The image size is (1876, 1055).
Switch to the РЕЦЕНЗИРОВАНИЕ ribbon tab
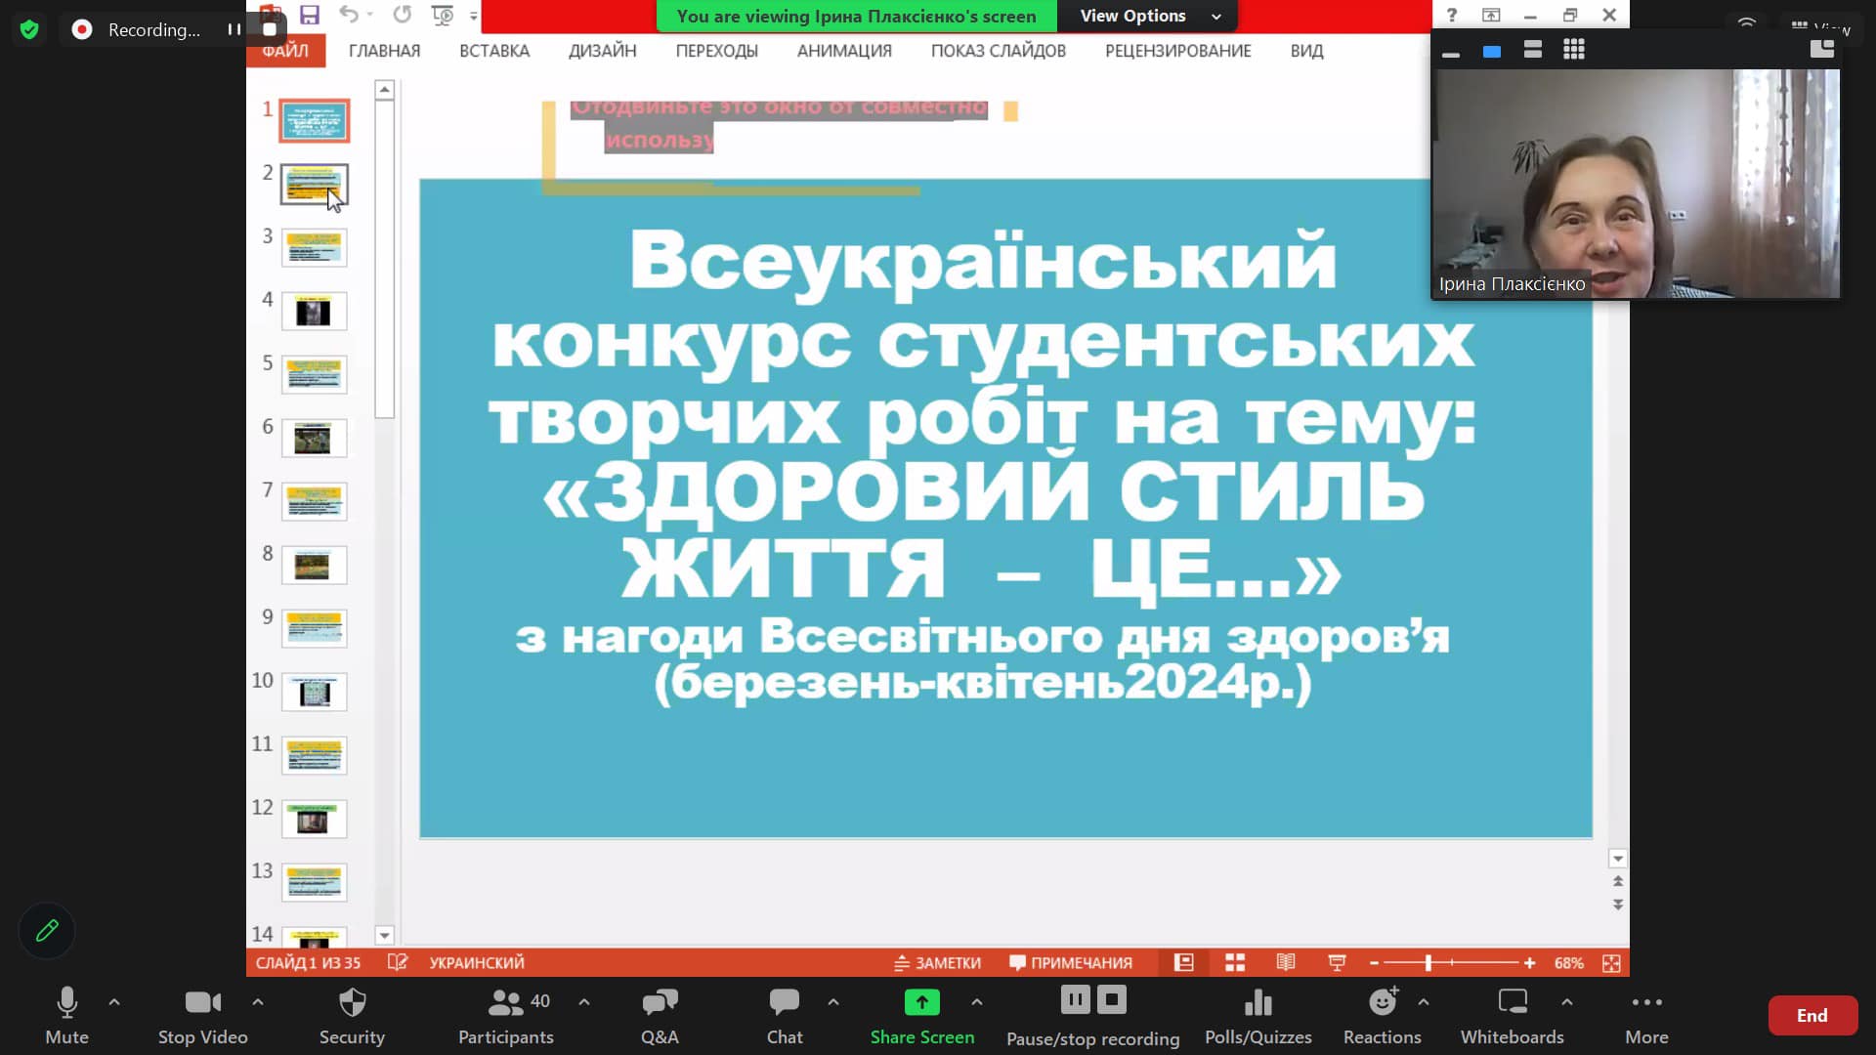click(x=1178, y=51)
